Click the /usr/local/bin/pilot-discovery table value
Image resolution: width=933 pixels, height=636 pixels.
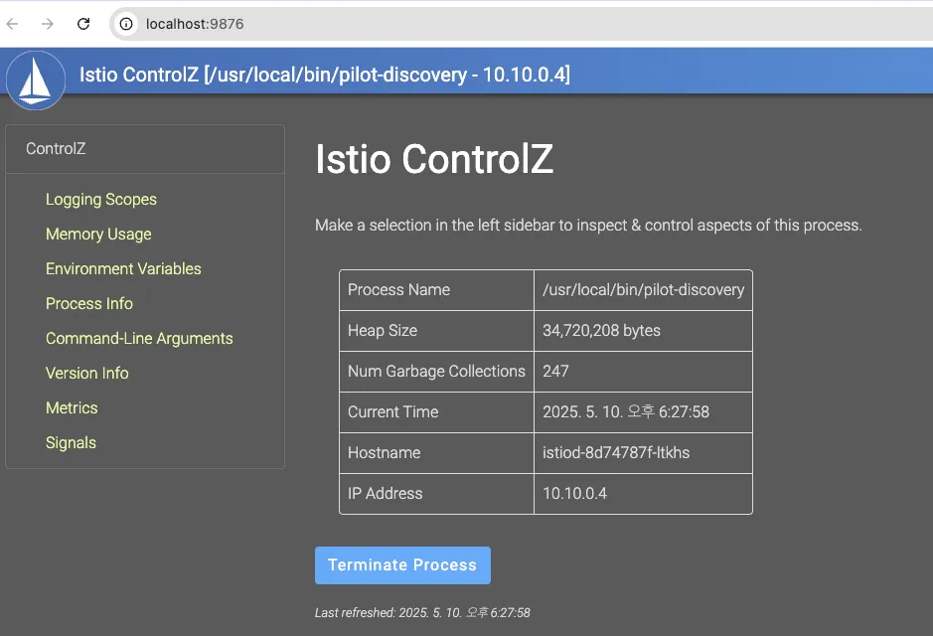643,290
